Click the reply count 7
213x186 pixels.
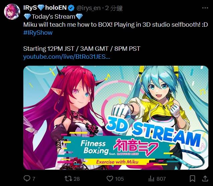34,179
